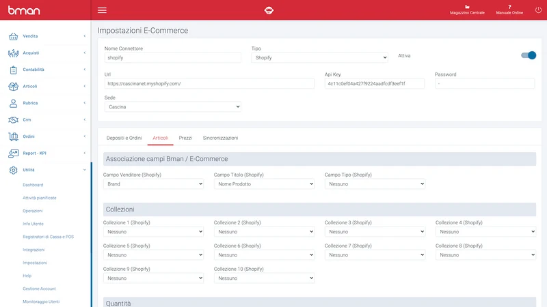The width and height of the screenshot is (547, 307).
Task: Click the Report - KPI chart icon
Action: (x=13, y=153)
